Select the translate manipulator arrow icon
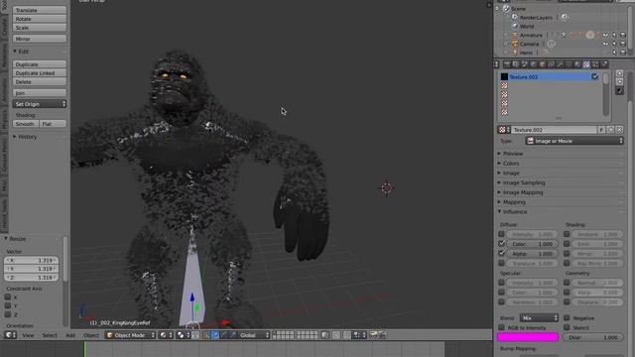The image size is (635, 357). tap(215, 335)
